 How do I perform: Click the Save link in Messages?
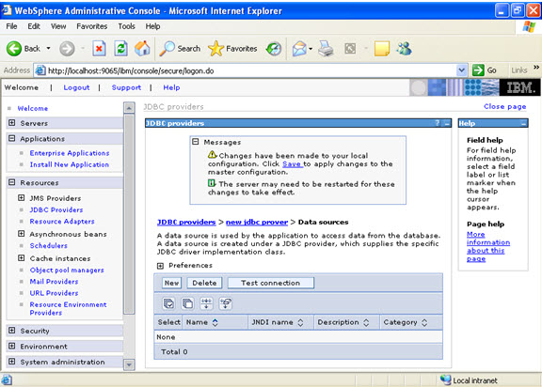tap(293, 163)
